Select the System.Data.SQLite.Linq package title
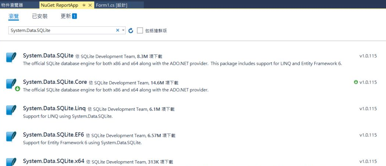Image resolution: width=386 pixels, height=166 pixels. click(x=54, y=108)
